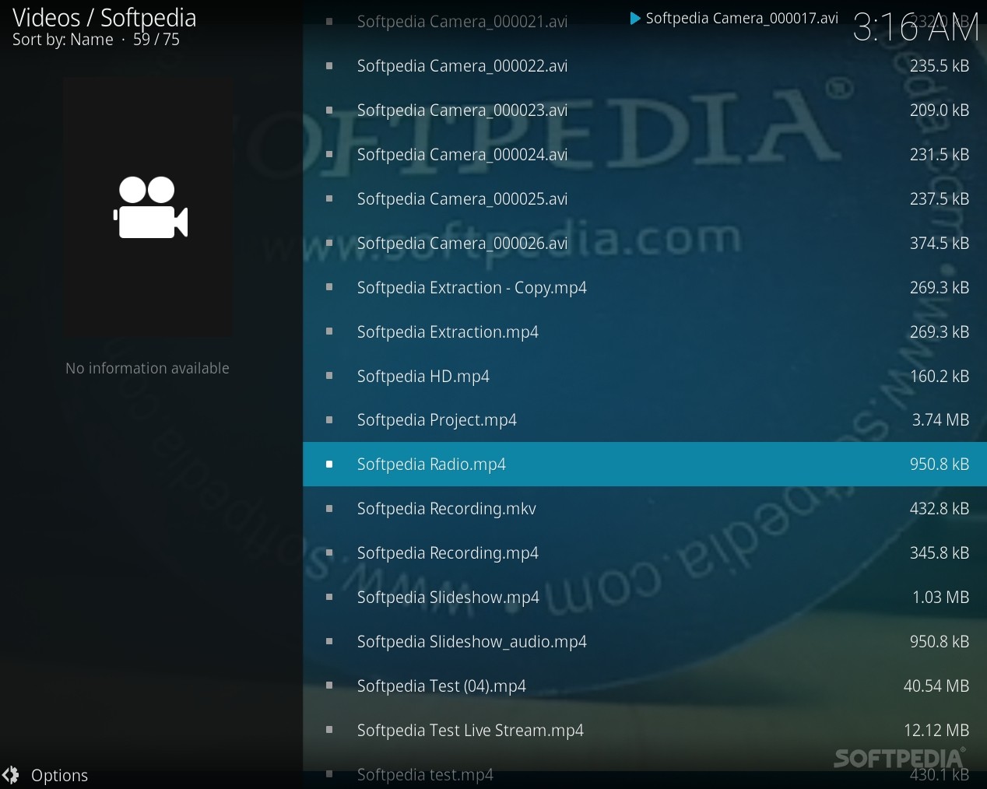987x789 pixels.
Task: Click the Options label
Action: pyautogui.click(x=59, y=776)
